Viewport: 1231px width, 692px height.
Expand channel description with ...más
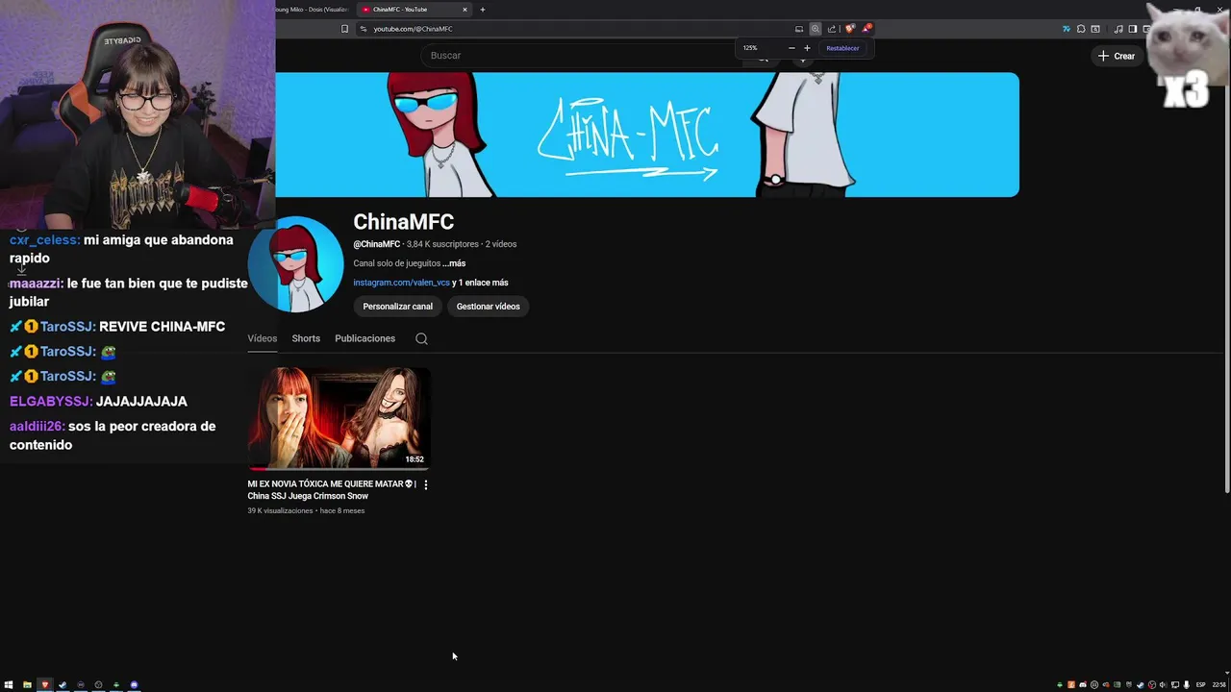click(x=454, y=263)
